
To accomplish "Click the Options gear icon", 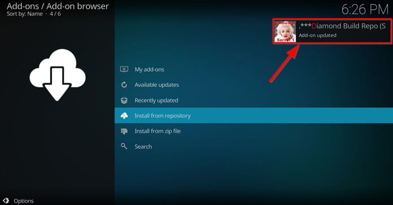I will [6, 200].
